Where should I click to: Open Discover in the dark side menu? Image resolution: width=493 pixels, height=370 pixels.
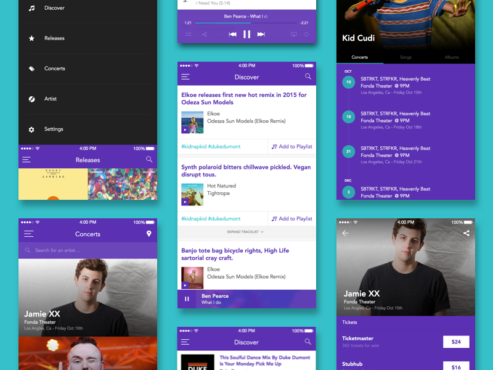coord(54,8)
